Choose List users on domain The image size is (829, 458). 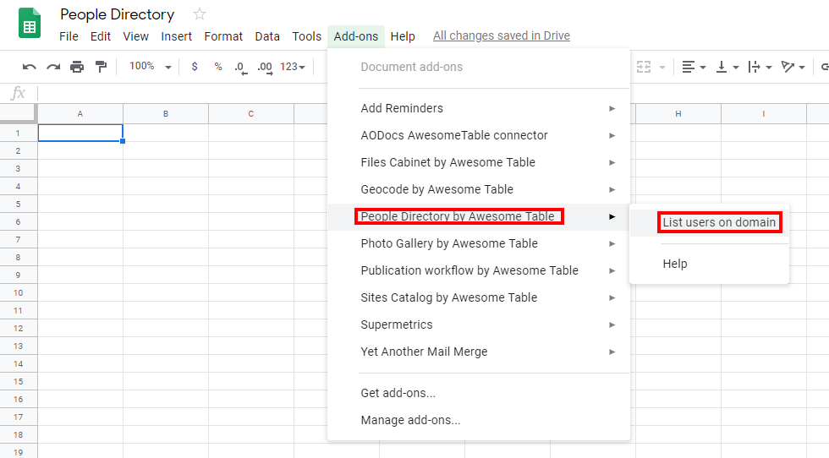point(719,222)
